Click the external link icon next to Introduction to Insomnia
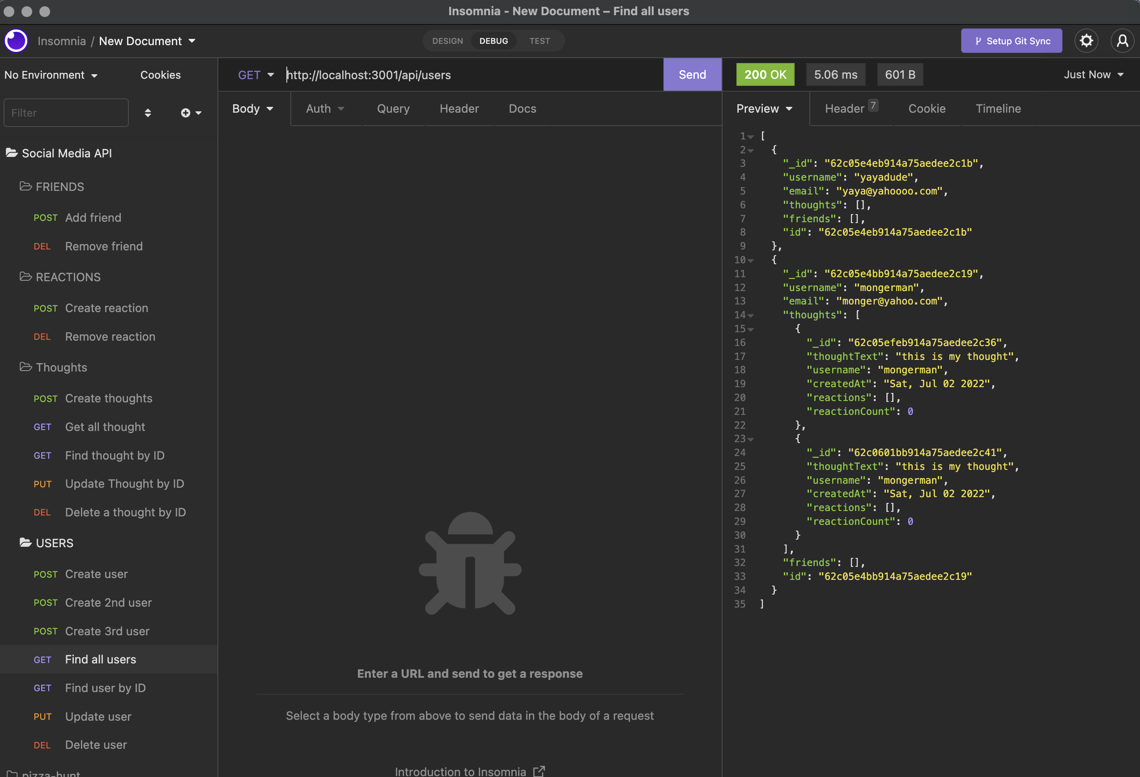Viewport: 1140px width, 777px height. coord(539,770)
